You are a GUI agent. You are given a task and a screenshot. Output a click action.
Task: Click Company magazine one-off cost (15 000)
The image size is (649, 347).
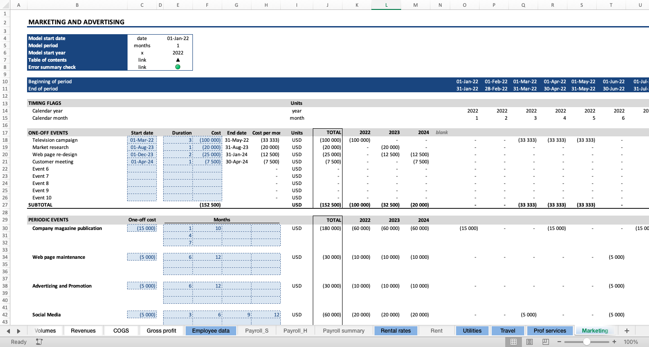(x=142, y=228)
